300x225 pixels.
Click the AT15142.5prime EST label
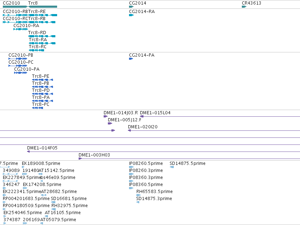(x=56, y=171)
